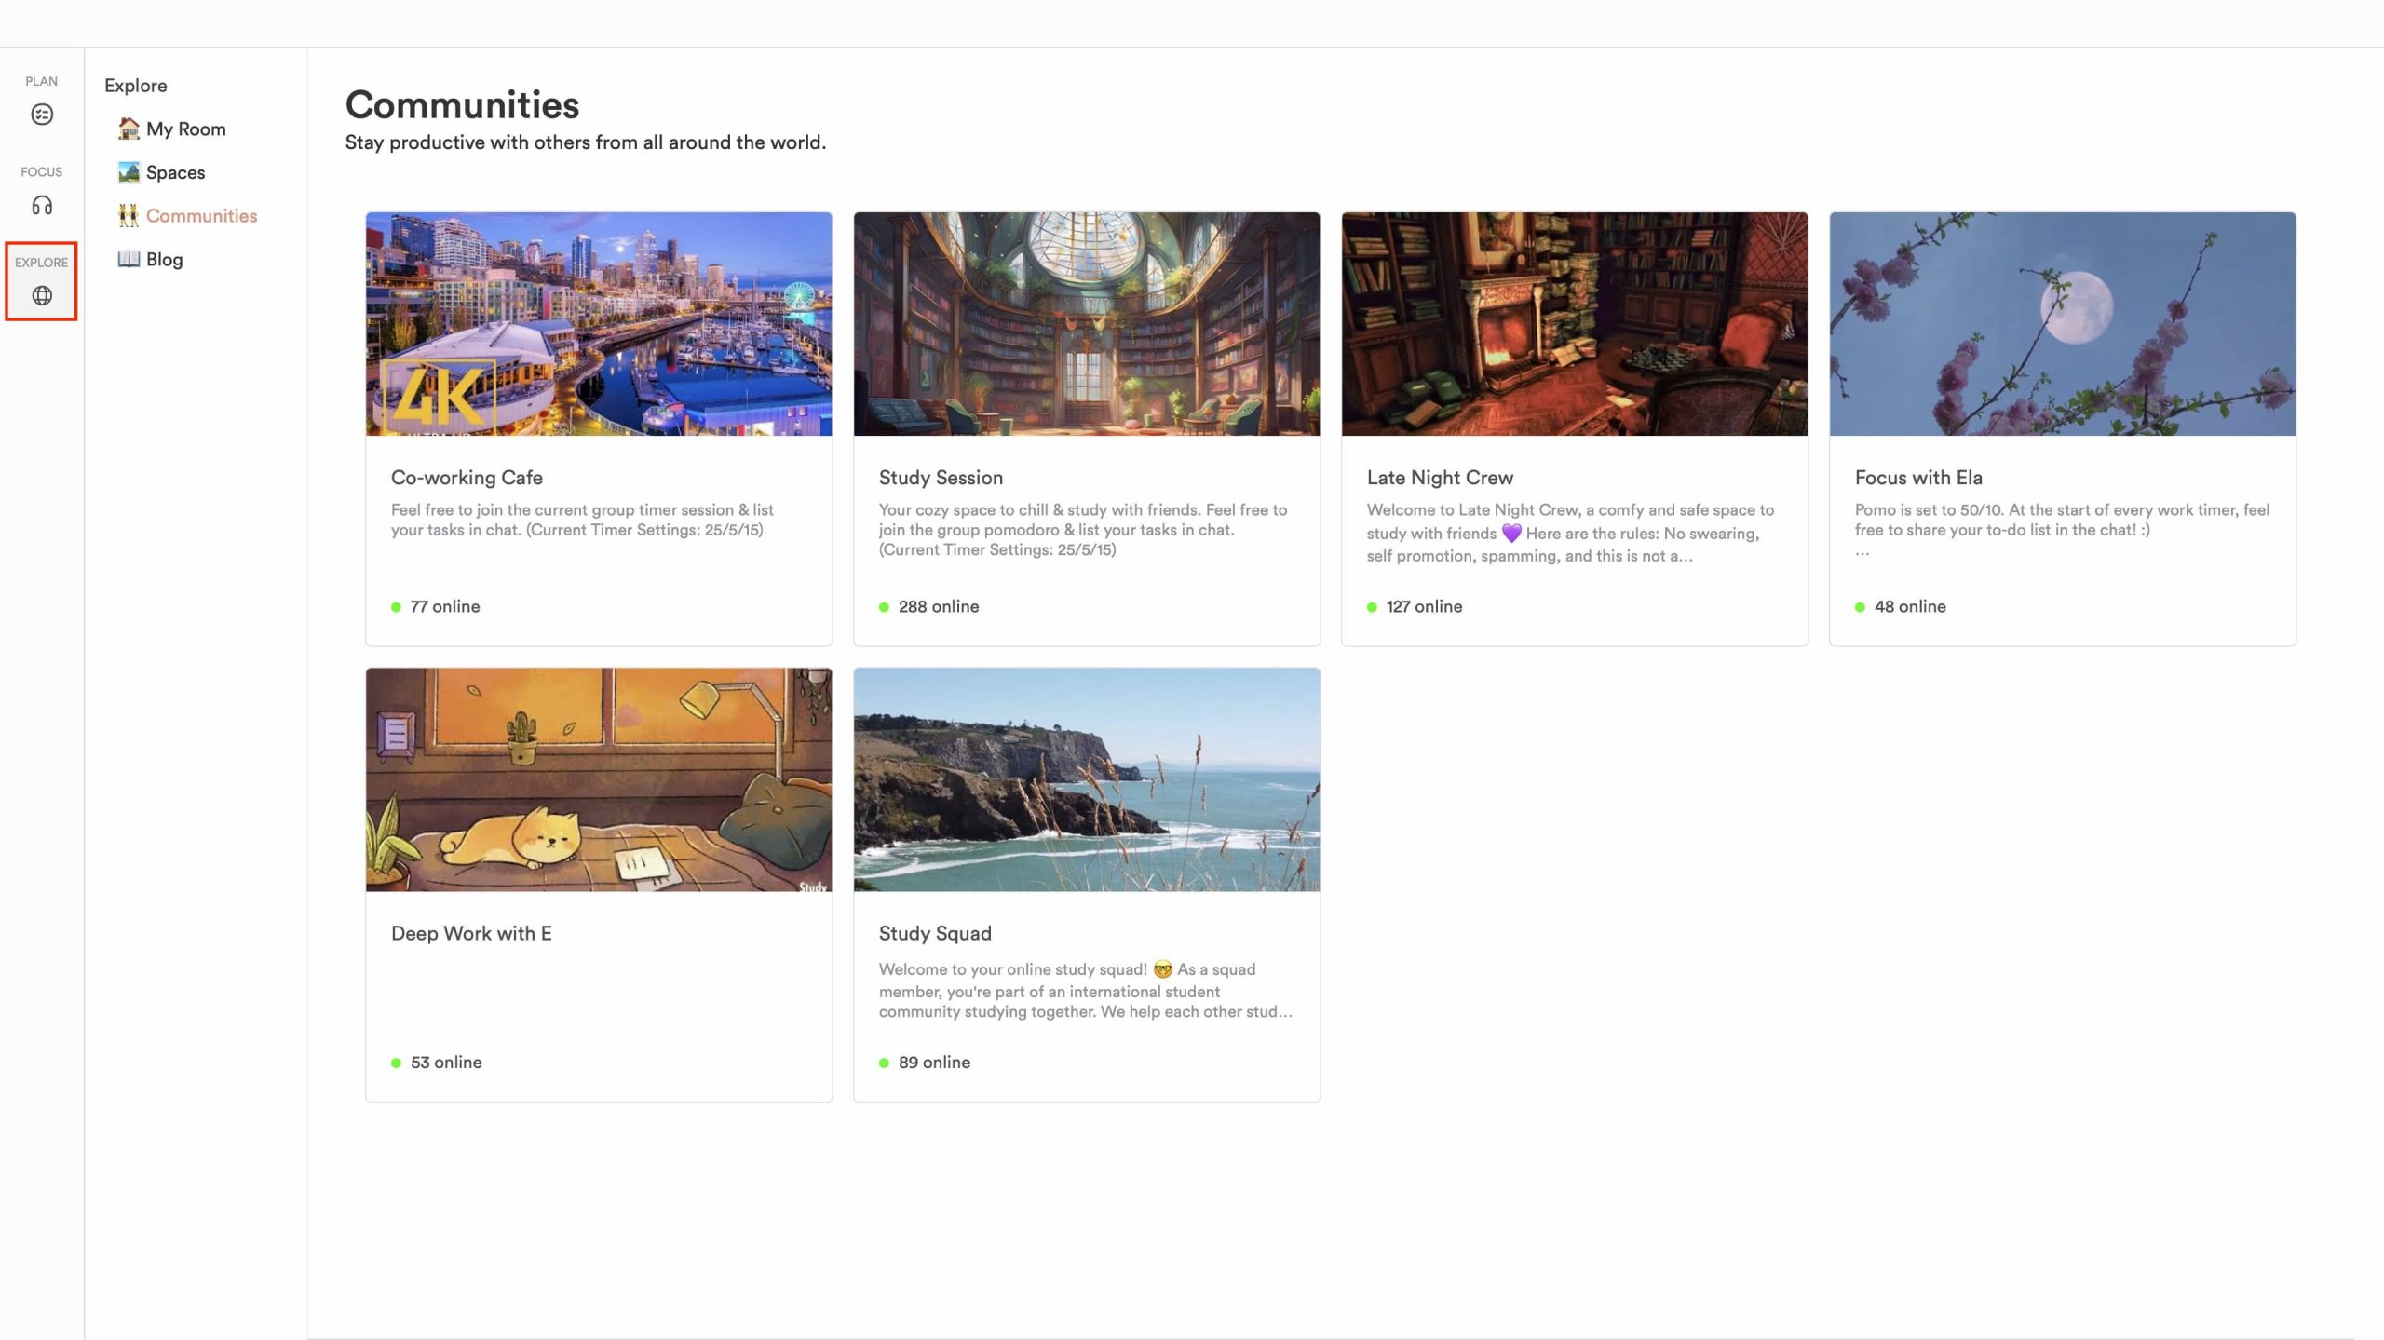This screenshot has width=2384, height=1340.
Task: Click the Explore globe icon
Action: tap(42, 295)
